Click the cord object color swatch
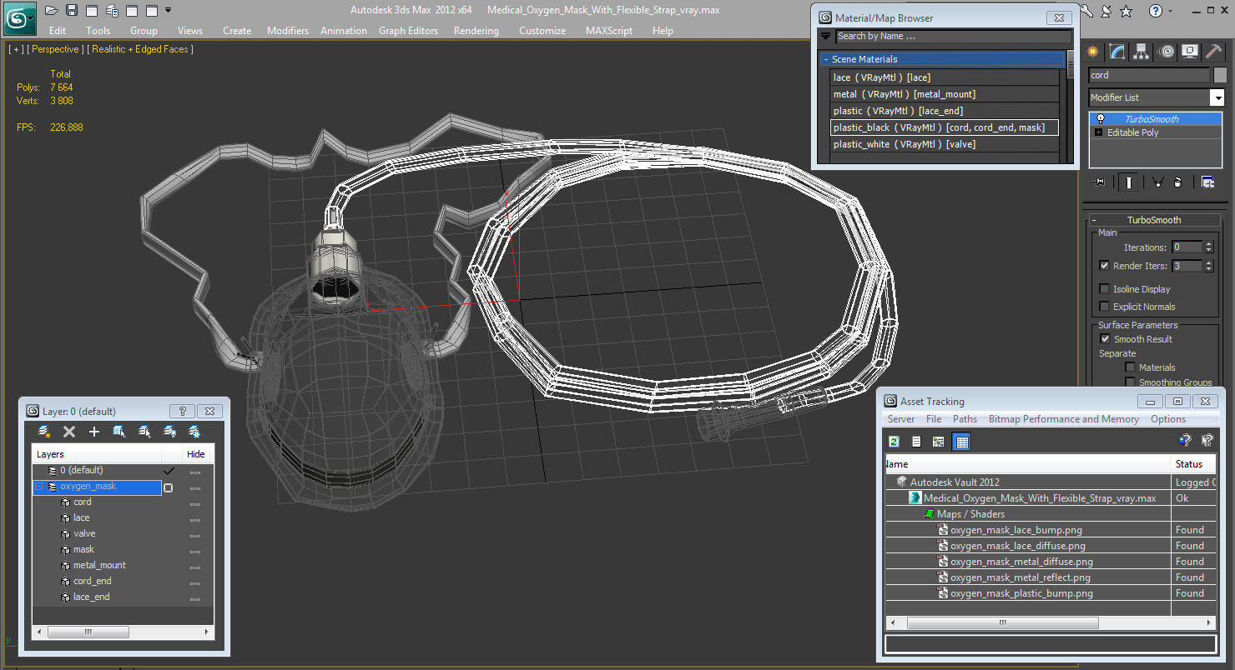Viewport: 1235px width, 670px height. click(x=1220, y=75)
